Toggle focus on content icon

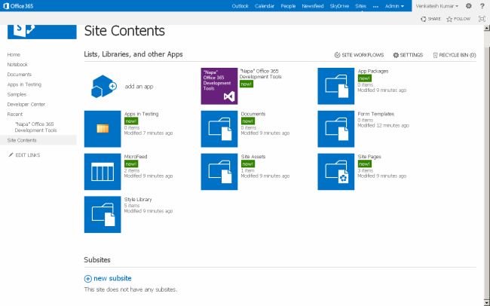click(482, 18)
